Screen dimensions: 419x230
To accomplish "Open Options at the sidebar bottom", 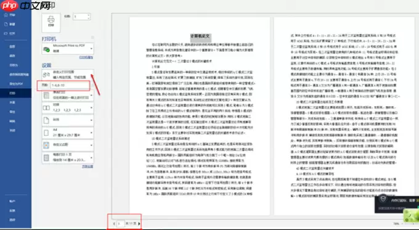I will tap(12, 220).
